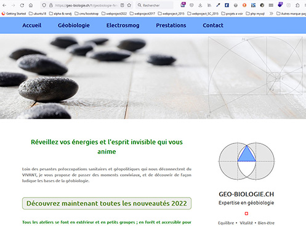This screenshot has width=306, height=226.
Task: Reload the current page
Action: (x=22, y=6)
